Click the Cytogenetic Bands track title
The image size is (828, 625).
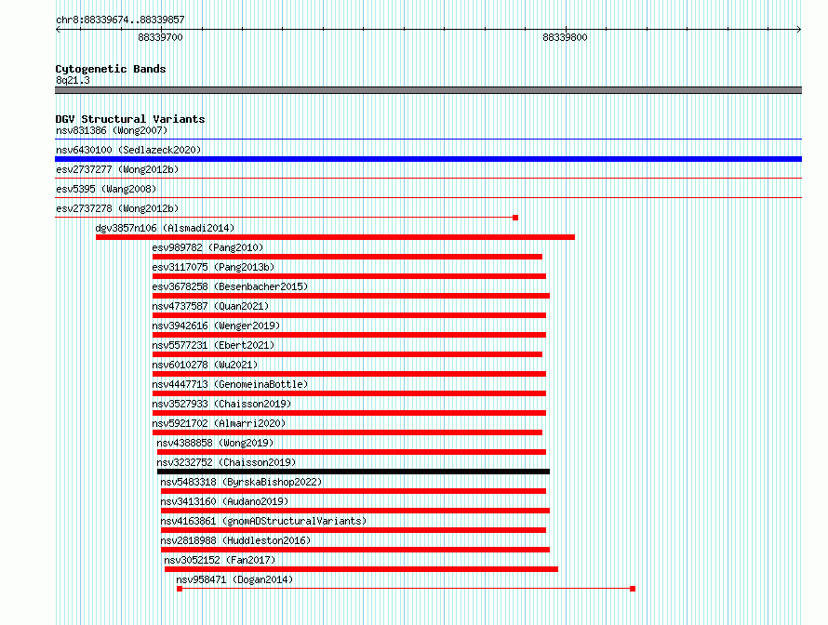tap(111, 69)
